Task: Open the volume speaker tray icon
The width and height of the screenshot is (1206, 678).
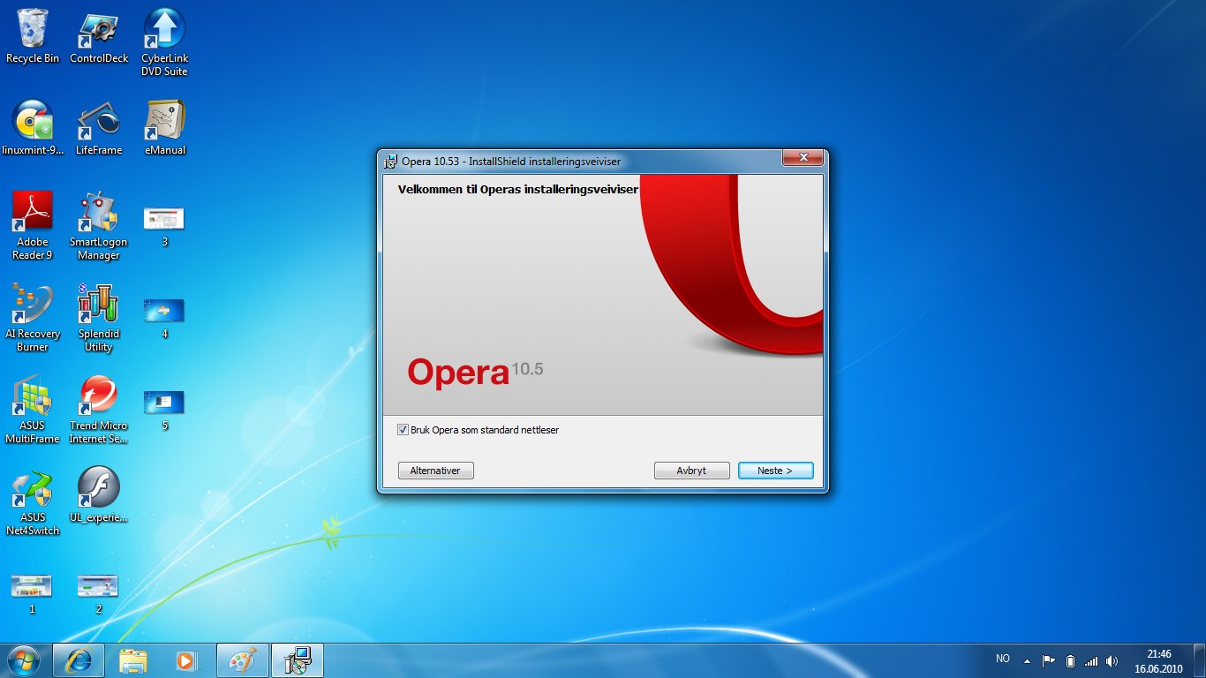Action: point(1112,660)
